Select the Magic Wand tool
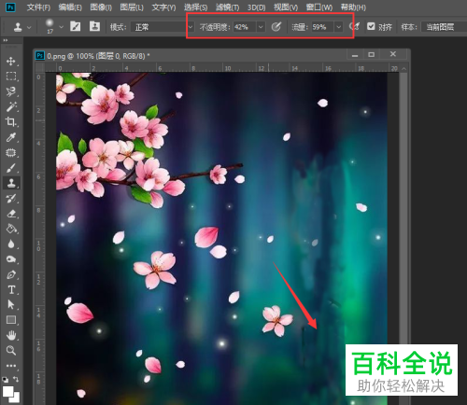Image resolution: width=467 pixels, height=405 pixels. [11, 106]
